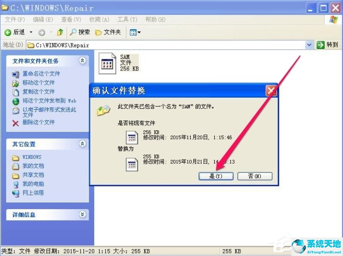Open 我的文档 in other places
Viewport: 343px width, 256px height.
coord(33,166)
